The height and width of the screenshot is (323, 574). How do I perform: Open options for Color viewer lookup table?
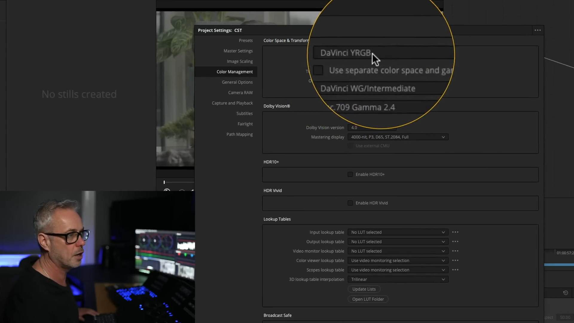[455, 260]
